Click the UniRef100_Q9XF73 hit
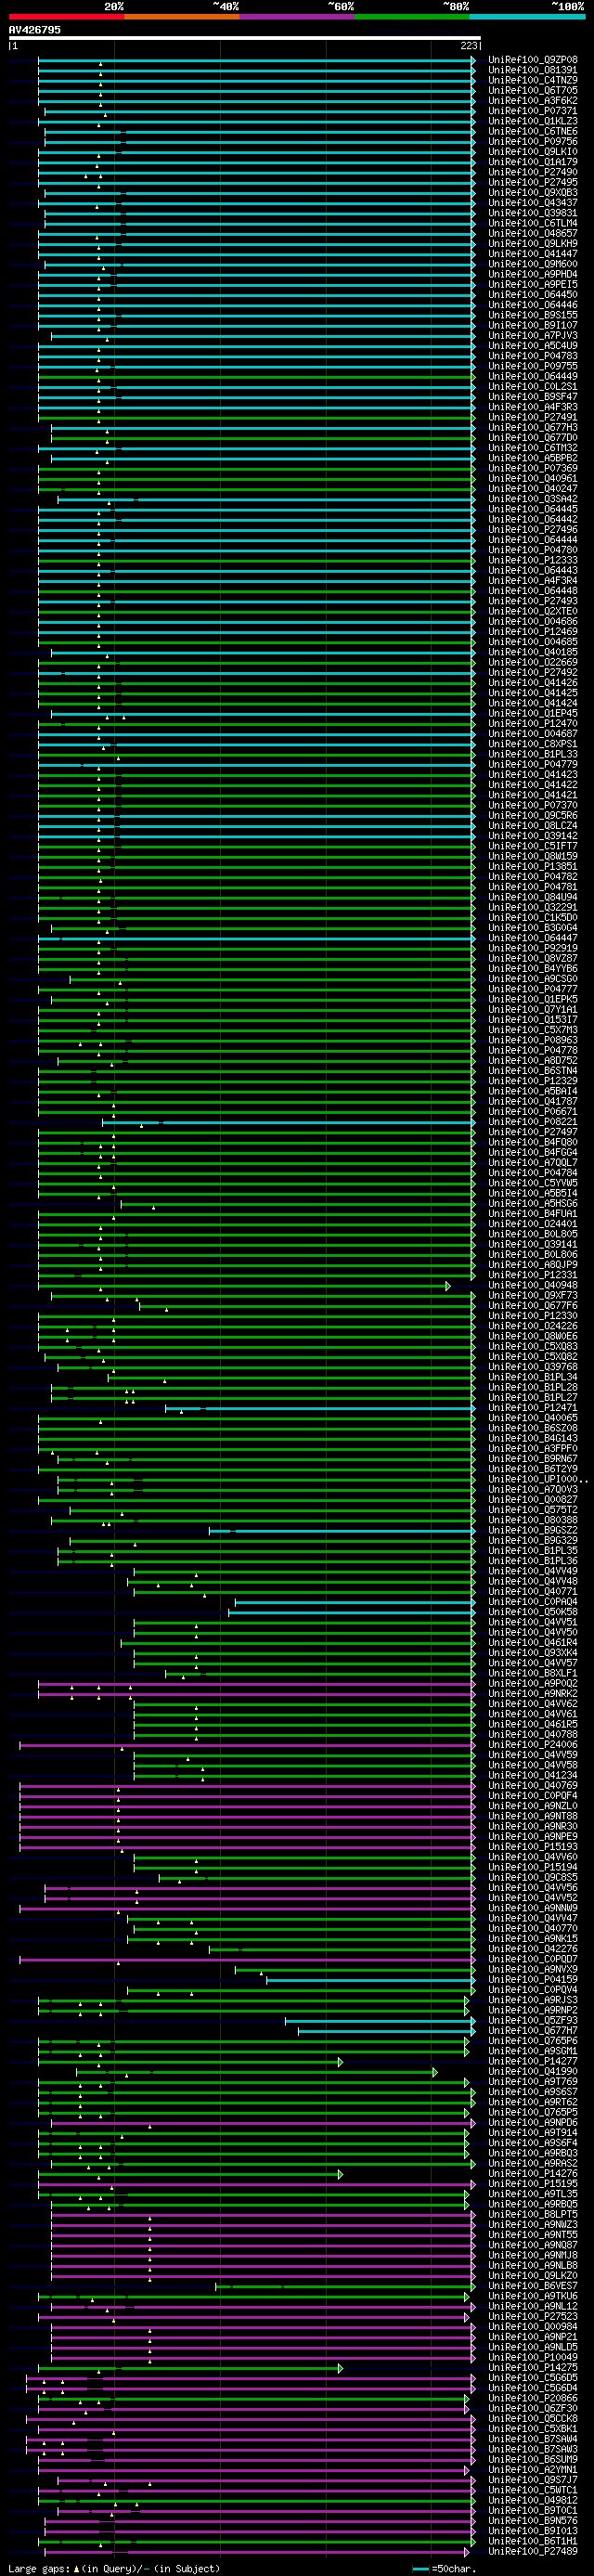 533,1295
